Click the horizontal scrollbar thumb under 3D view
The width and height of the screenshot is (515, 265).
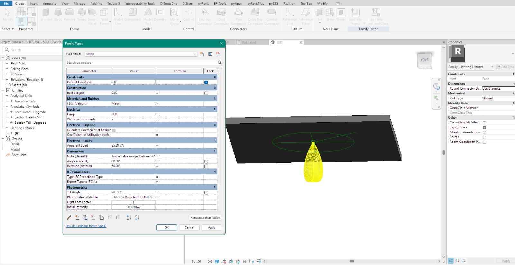[x=352, y=261]
